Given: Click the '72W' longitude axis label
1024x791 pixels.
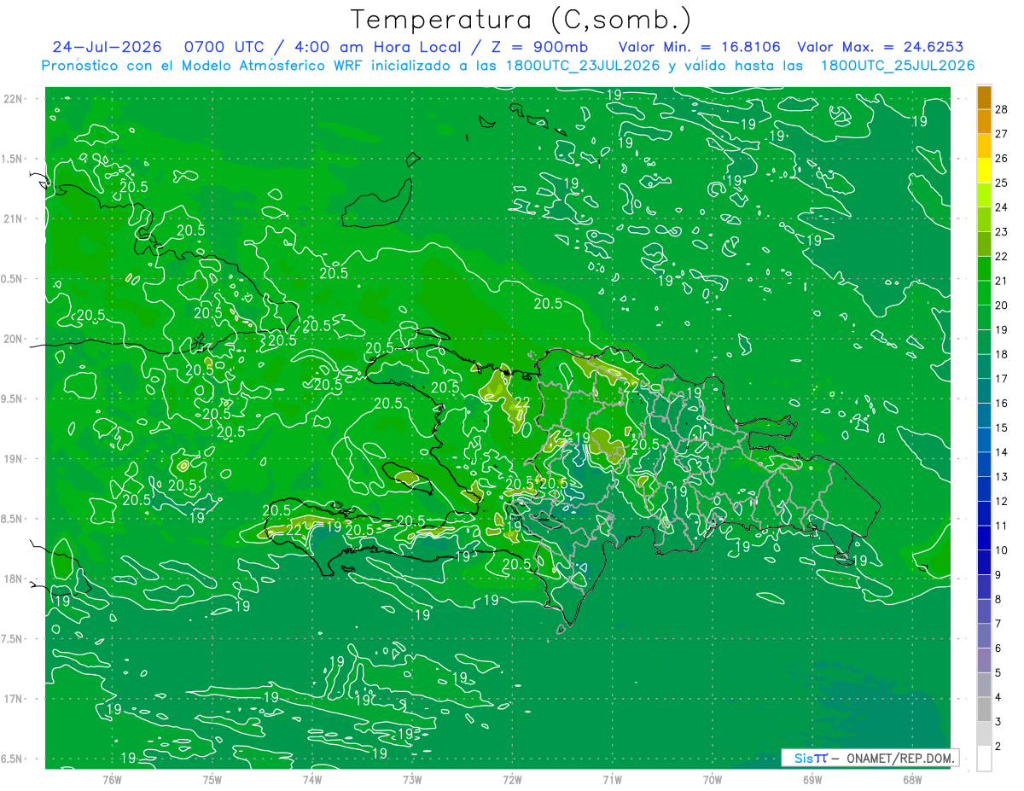Looking at the screenshot, I should pyautogui.click(x=512, y=780).
